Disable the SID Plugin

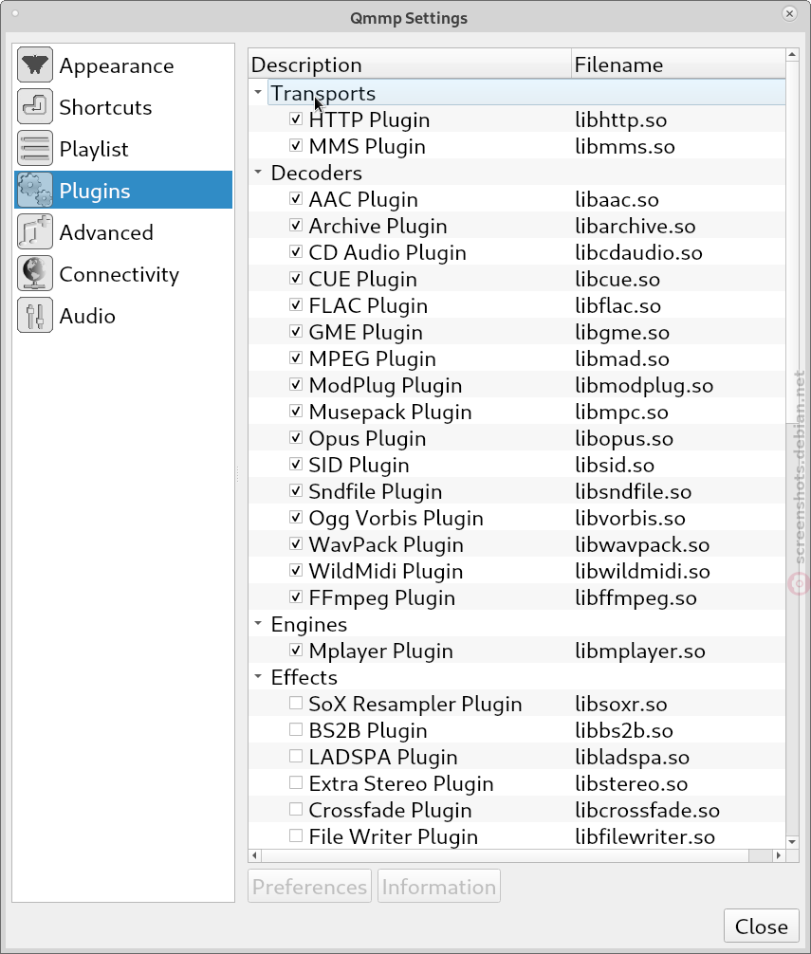[x=296, y=465]
